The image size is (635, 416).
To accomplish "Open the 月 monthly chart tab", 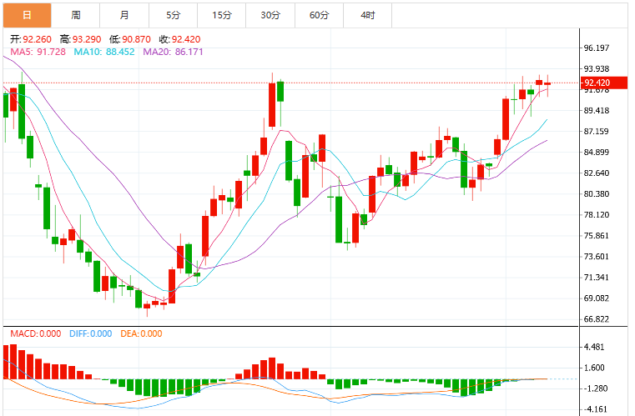I will tap(124, 15).
